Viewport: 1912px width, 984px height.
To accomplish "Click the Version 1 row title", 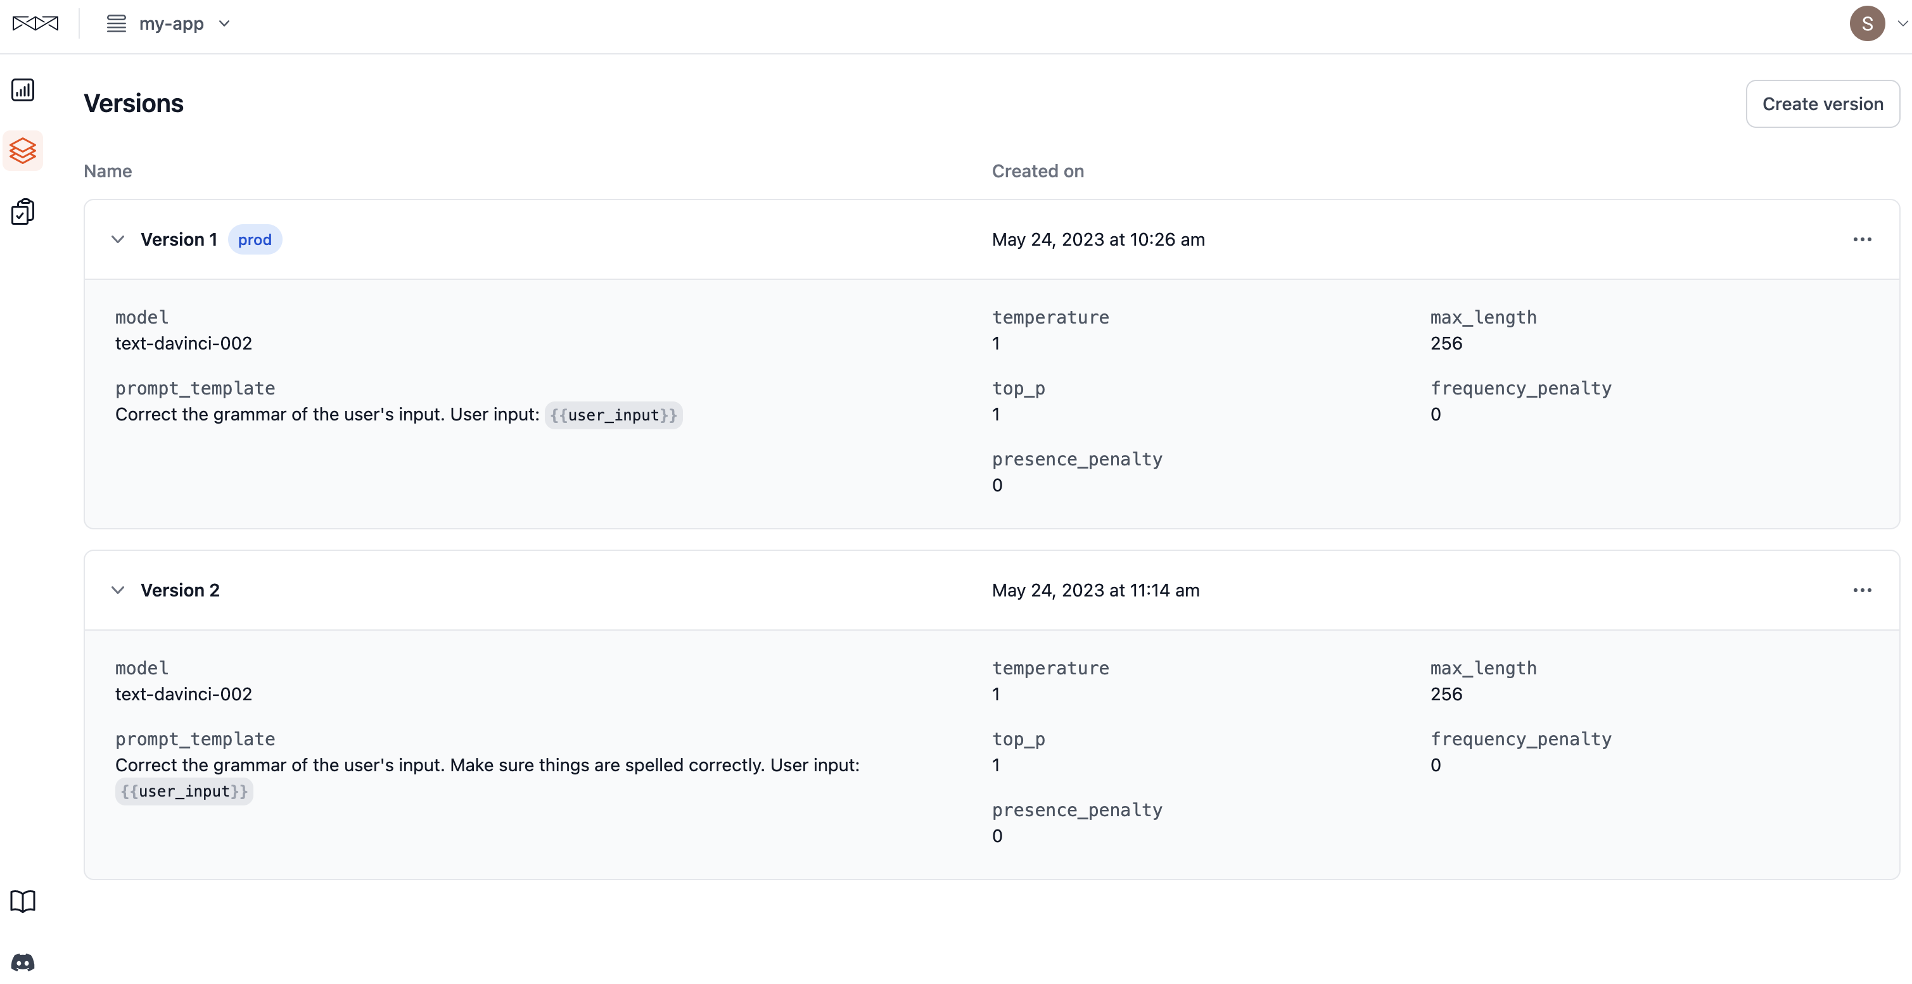I will coord(179,240).
